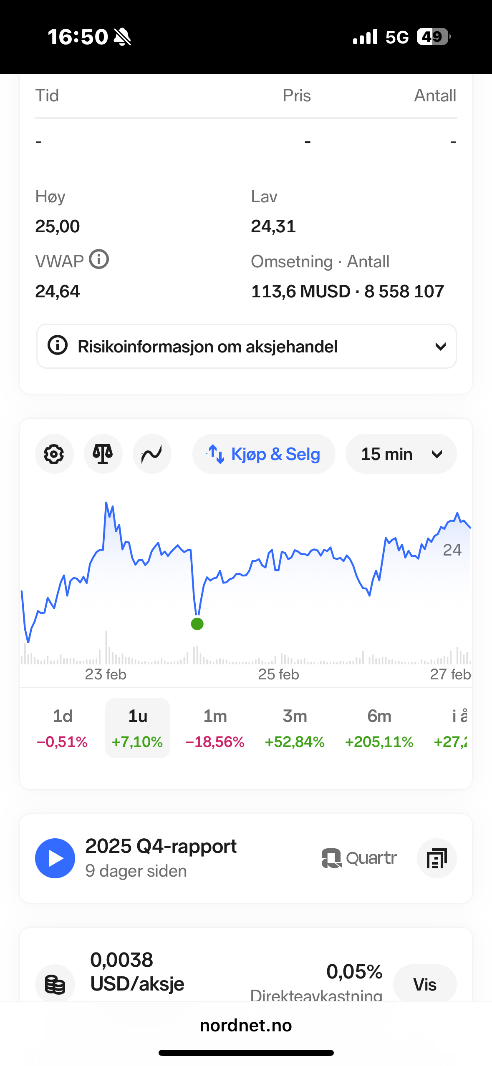
Task: Tap the Quartr logo
Action: click(359, 858)
